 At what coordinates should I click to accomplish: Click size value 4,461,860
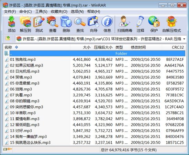tap(81, 60)
